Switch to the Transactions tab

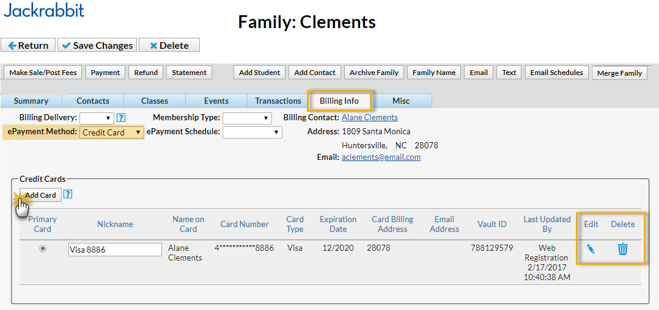tap(278, 101)
